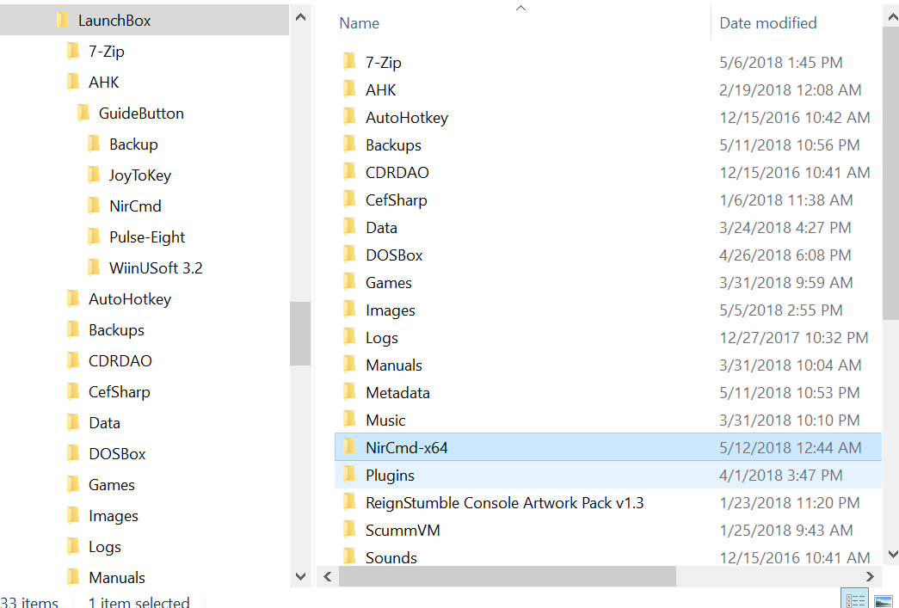This screenshot has height=608, width=899.
Task: Click the AHK folder icon in the tree
Action: 73,83
